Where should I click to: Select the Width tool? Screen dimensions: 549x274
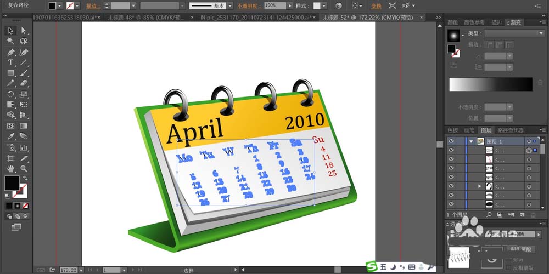[x=10, y=105]
